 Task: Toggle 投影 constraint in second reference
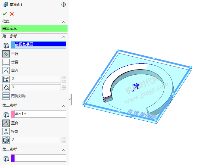[6, 132]
